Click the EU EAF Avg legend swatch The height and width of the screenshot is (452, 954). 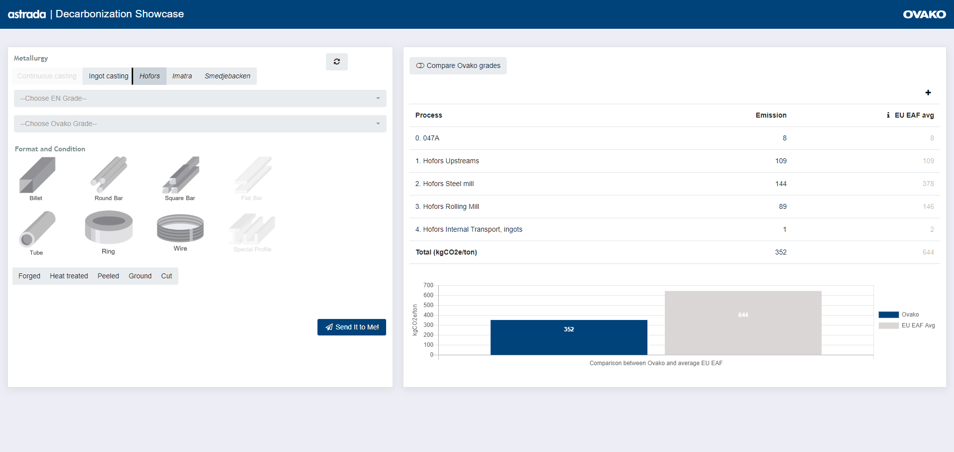(888, 325)
